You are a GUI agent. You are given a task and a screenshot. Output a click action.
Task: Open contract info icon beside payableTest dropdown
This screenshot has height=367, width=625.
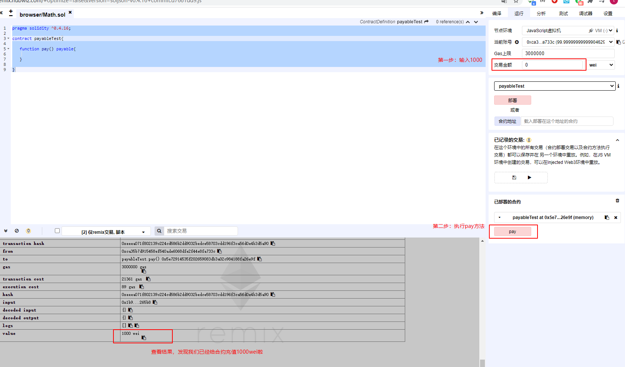tap(618, 86)
